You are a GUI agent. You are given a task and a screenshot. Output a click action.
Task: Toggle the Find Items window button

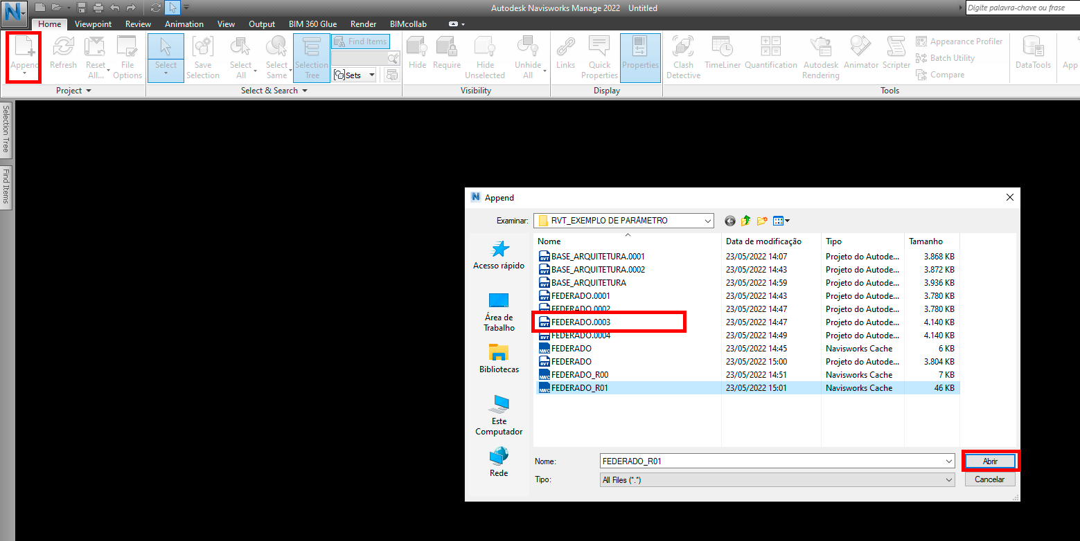coord(360,42)
